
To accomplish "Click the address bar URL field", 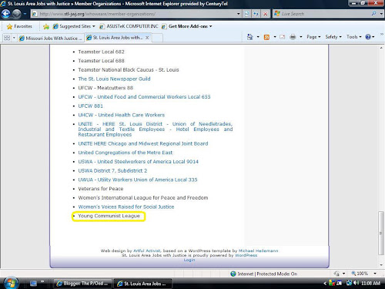I will point(136,14).
